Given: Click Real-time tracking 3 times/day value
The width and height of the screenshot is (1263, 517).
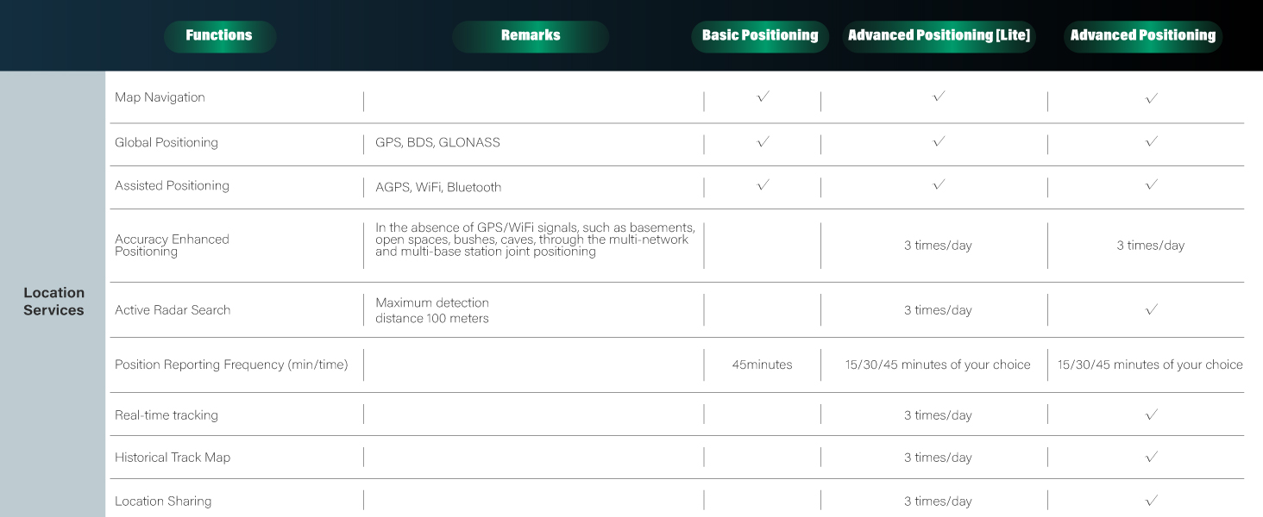Looking at the screenshot, I should point(938,415).
